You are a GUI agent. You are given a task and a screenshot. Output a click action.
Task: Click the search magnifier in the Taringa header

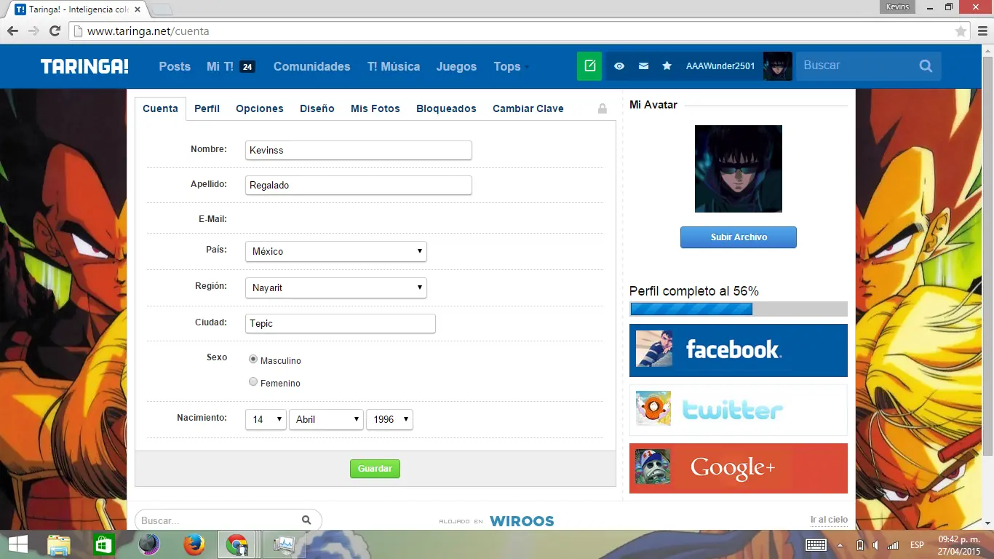(x=926, y=66)
